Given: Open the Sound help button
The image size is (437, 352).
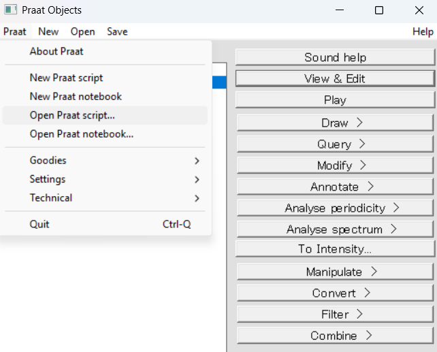Looking at the screenshot, I should (335, 57).
